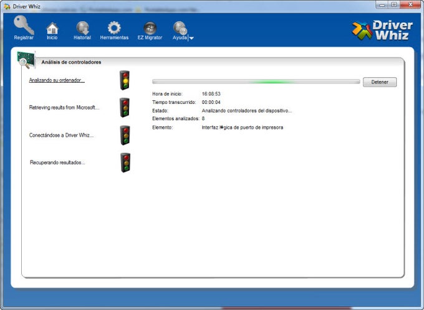Screen dimensions: 424x310
Task: Click the scan progress bar
Action: click(256, 82)
